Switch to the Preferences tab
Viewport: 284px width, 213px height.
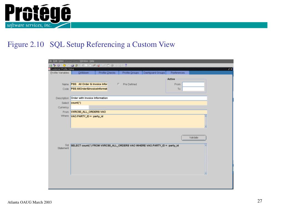pos(178,73)
